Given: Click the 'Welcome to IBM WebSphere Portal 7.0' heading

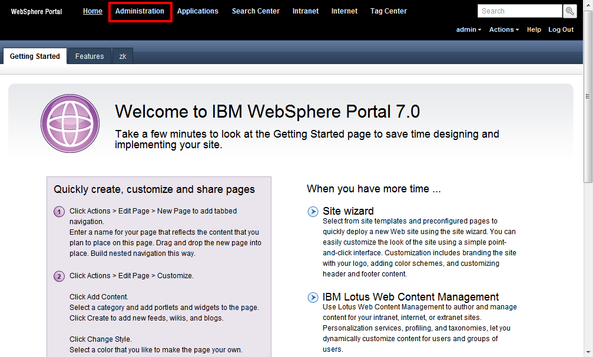Looking at the screenshot, I should point(267,112).
